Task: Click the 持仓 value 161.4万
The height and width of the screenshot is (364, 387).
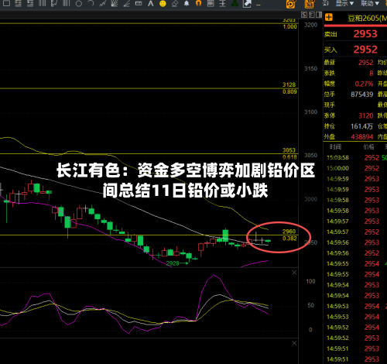Action: tap(361, 126)
